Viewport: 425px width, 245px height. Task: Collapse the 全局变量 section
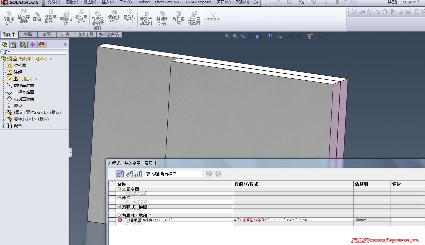click(x=119, y=189)
